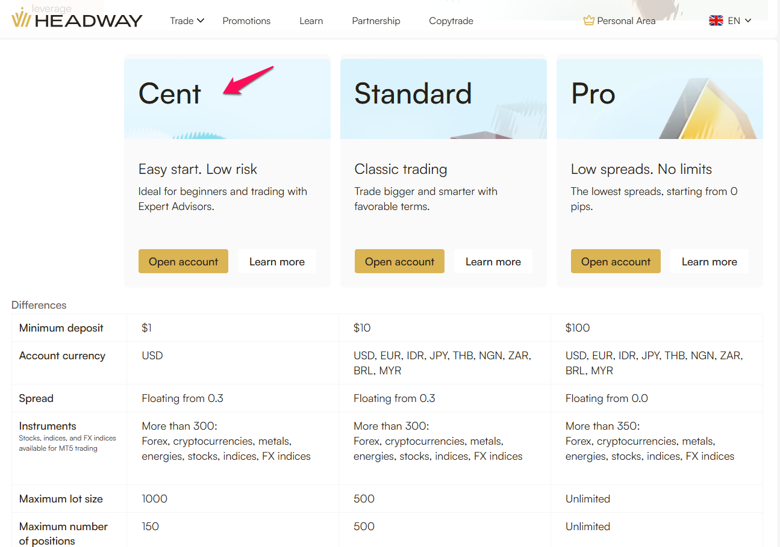The height and width of the screenshot is (547, 780).
Task: Open a Standard account
Action: [399, 261]
